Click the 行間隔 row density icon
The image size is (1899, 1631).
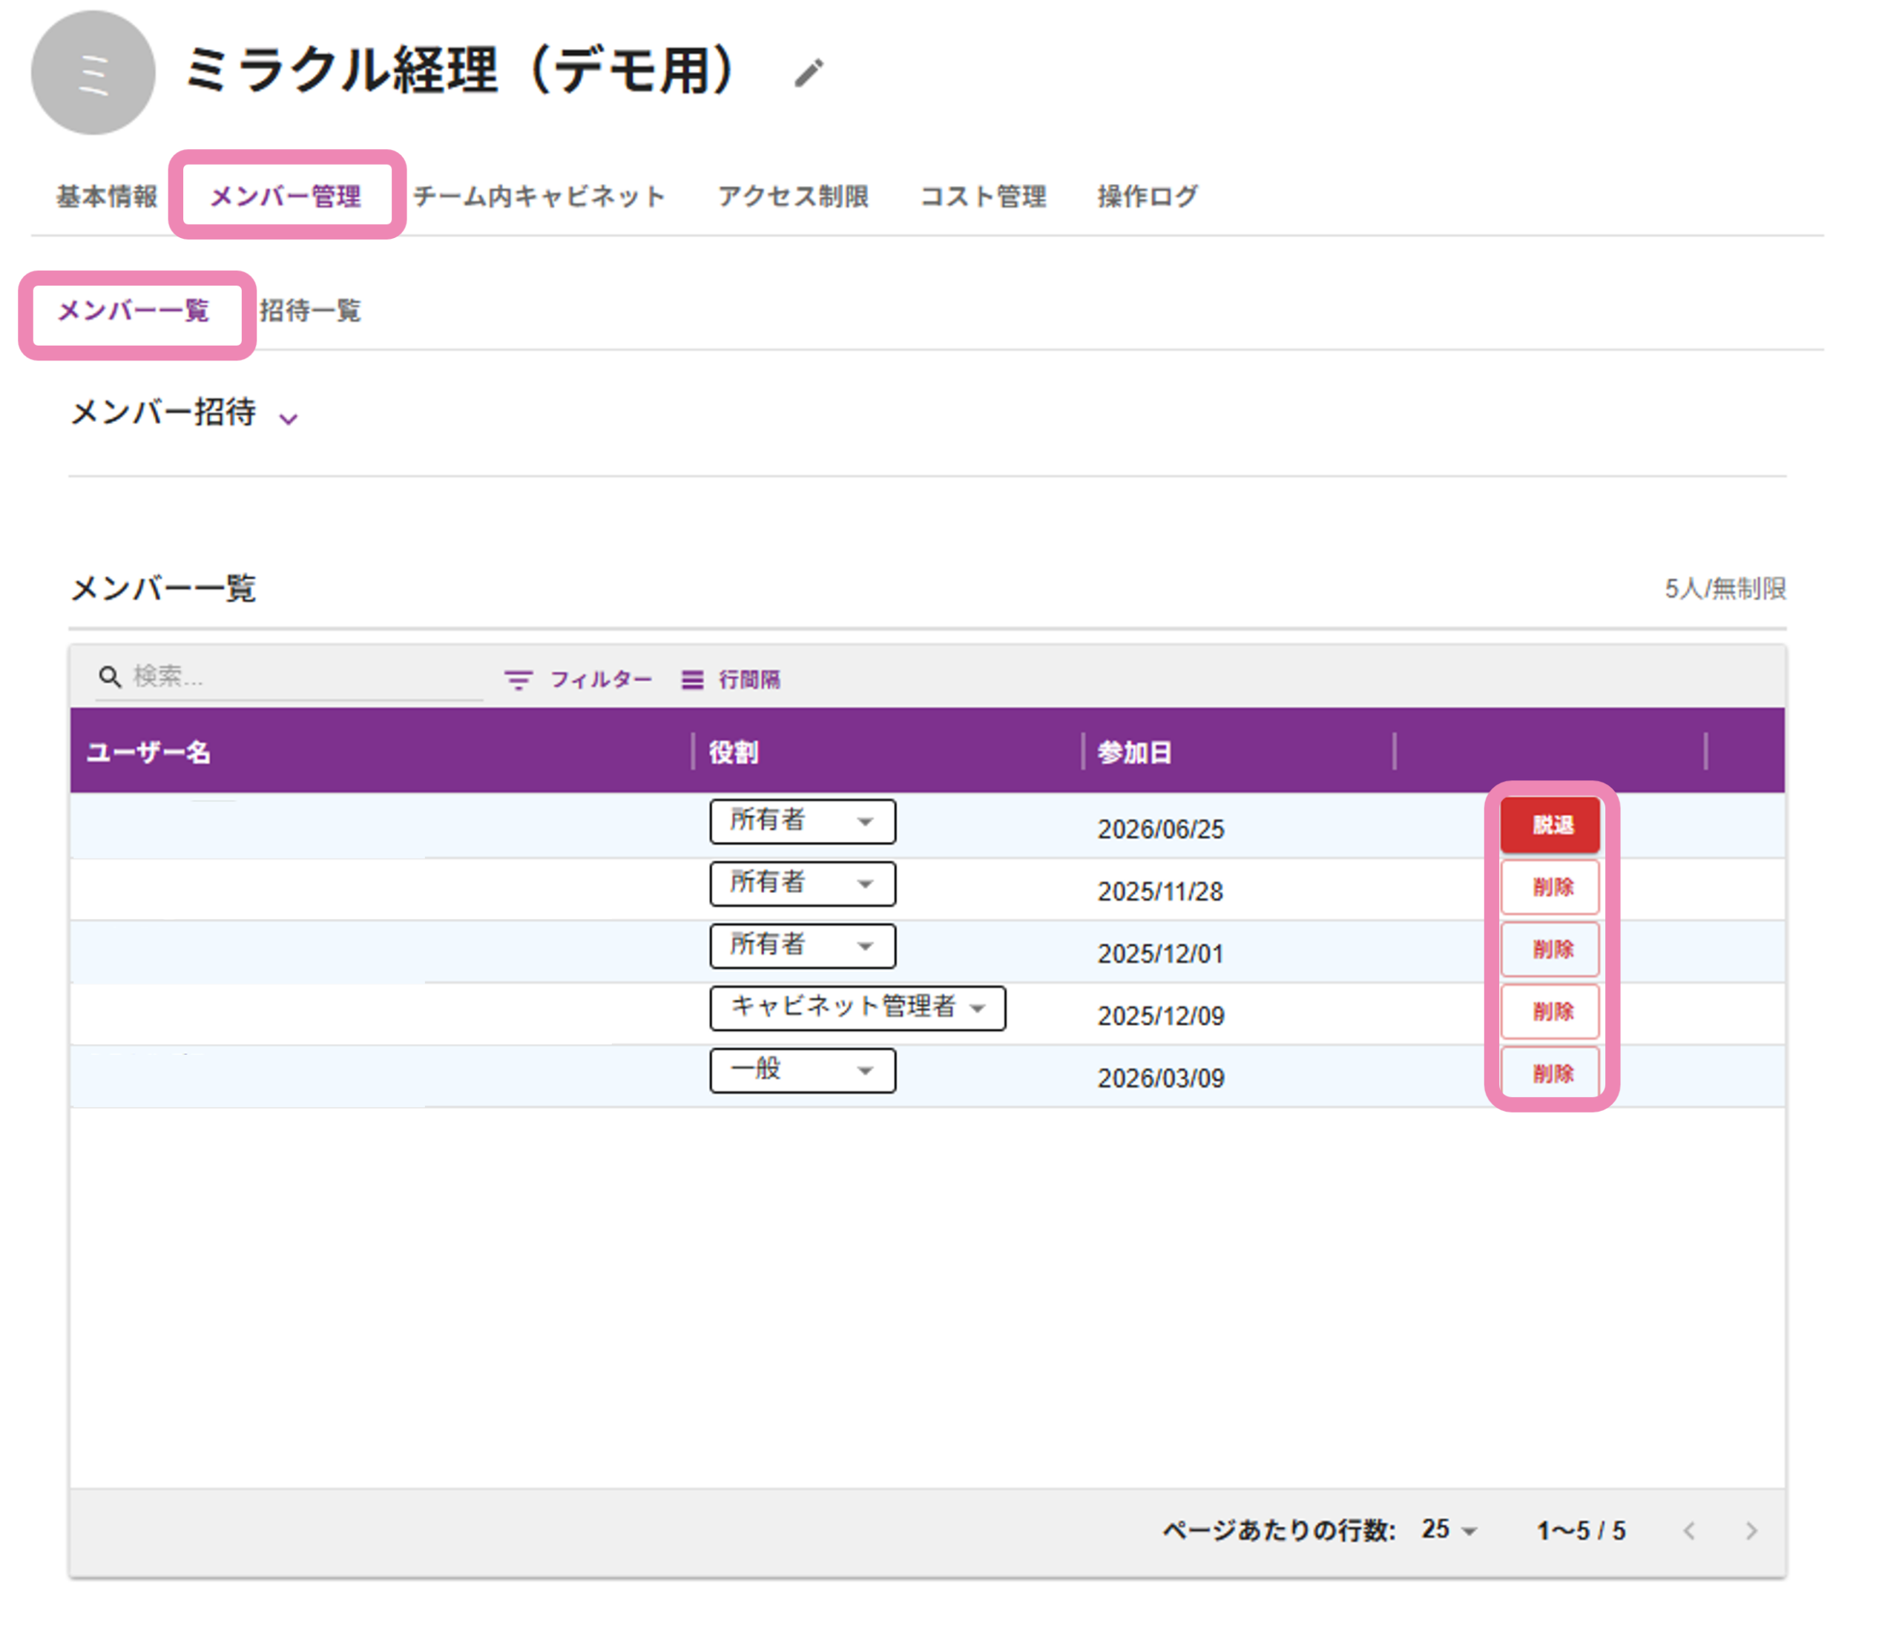(692, 680)
